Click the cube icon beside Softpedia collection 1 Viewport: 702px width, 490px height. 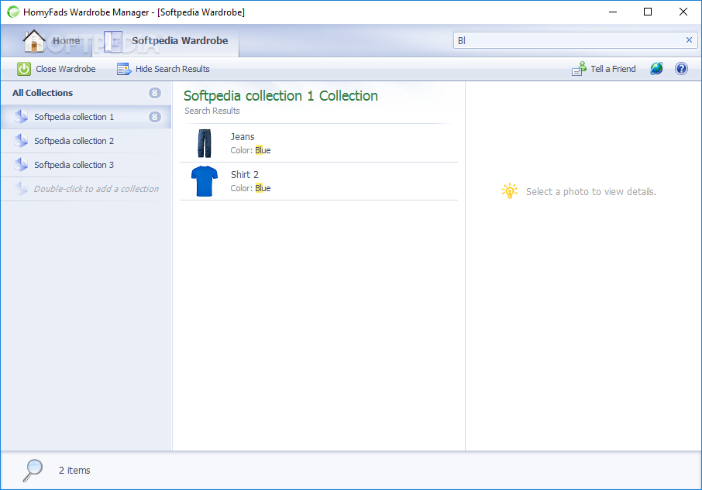click(x=21, y=117)
